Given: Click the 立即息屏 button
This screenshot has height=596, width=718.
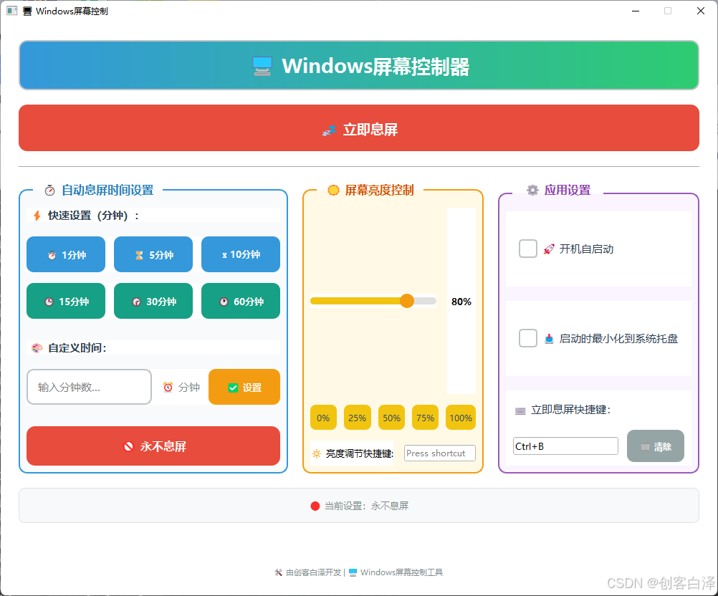Looking at the screenshot, I should point(358,128).
